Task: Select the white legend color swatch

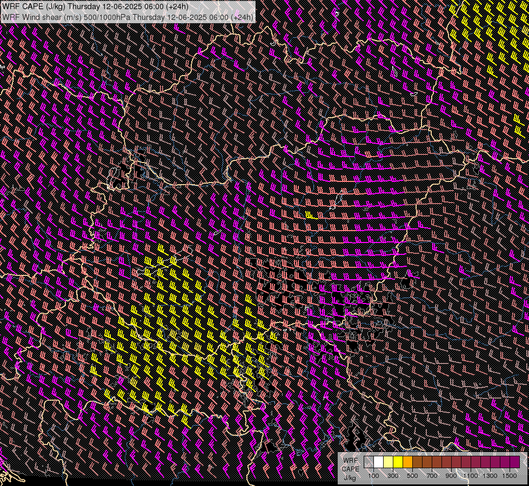Action: [379, 462]
